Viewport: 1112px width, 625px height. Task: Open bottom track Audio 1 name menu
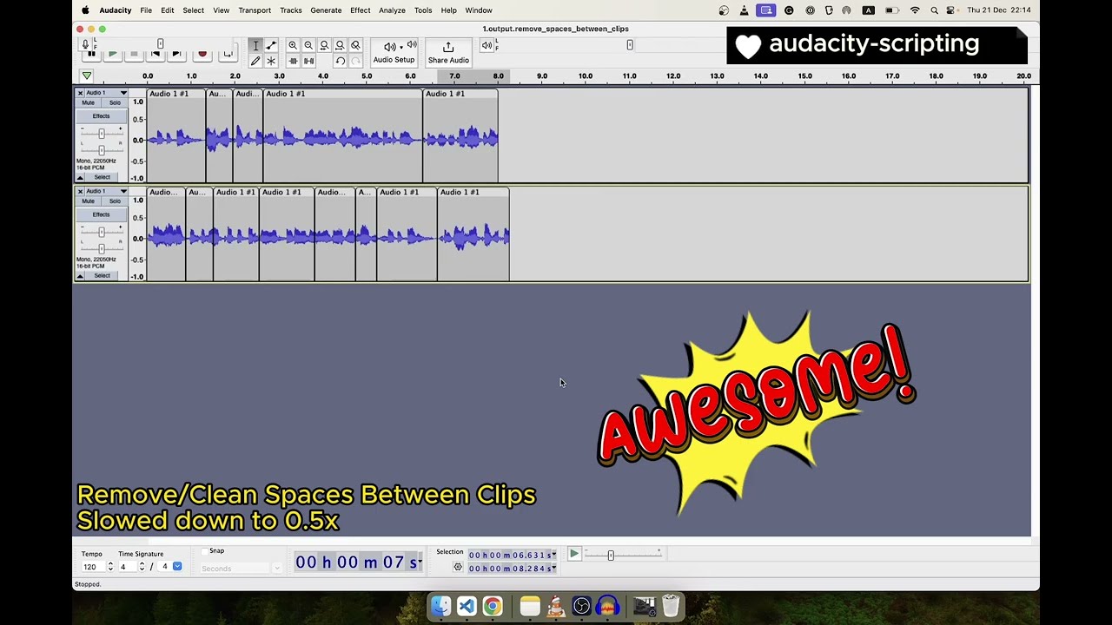point(107,191)
